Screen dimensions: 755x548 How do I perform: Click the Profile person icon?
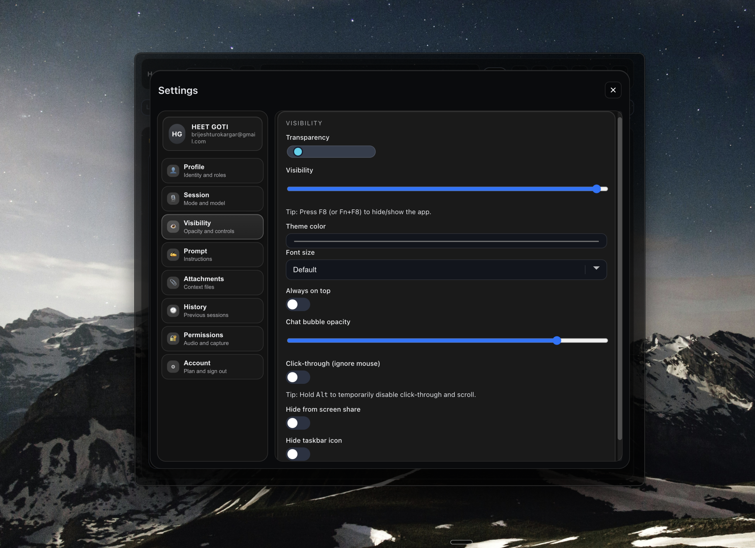click(173, 171)
